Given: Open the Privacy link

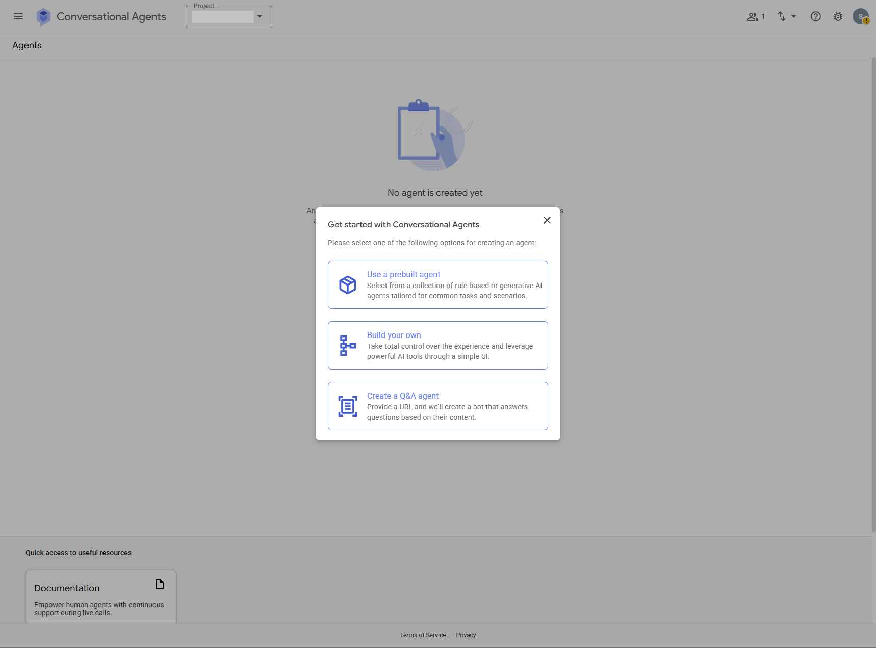Looking at the screenshot, I should 466,635.
